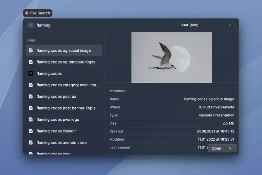Click the Name value "flaming codes og social image"

209,99
